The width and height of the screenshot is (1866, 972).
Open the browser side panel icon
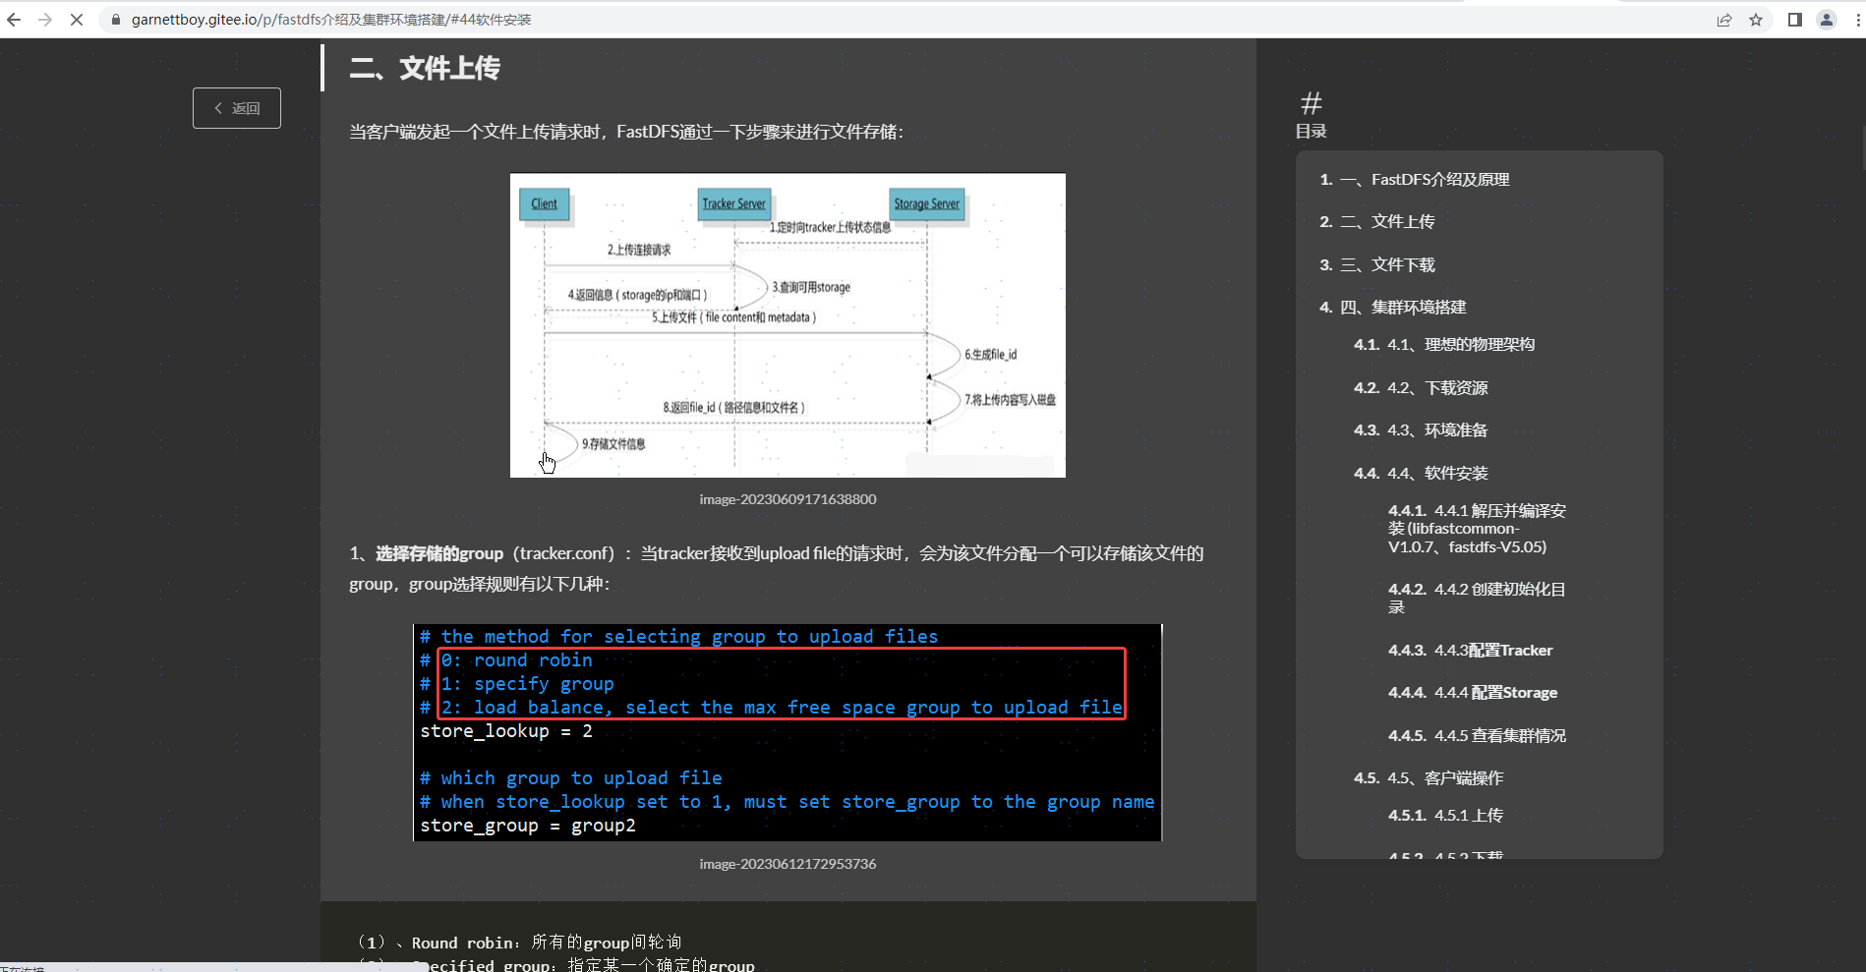1795,20
